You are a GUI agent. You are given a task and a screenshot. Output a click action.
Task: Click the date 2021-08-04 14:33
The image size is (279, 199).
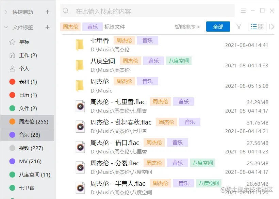(x=247, y=65)
